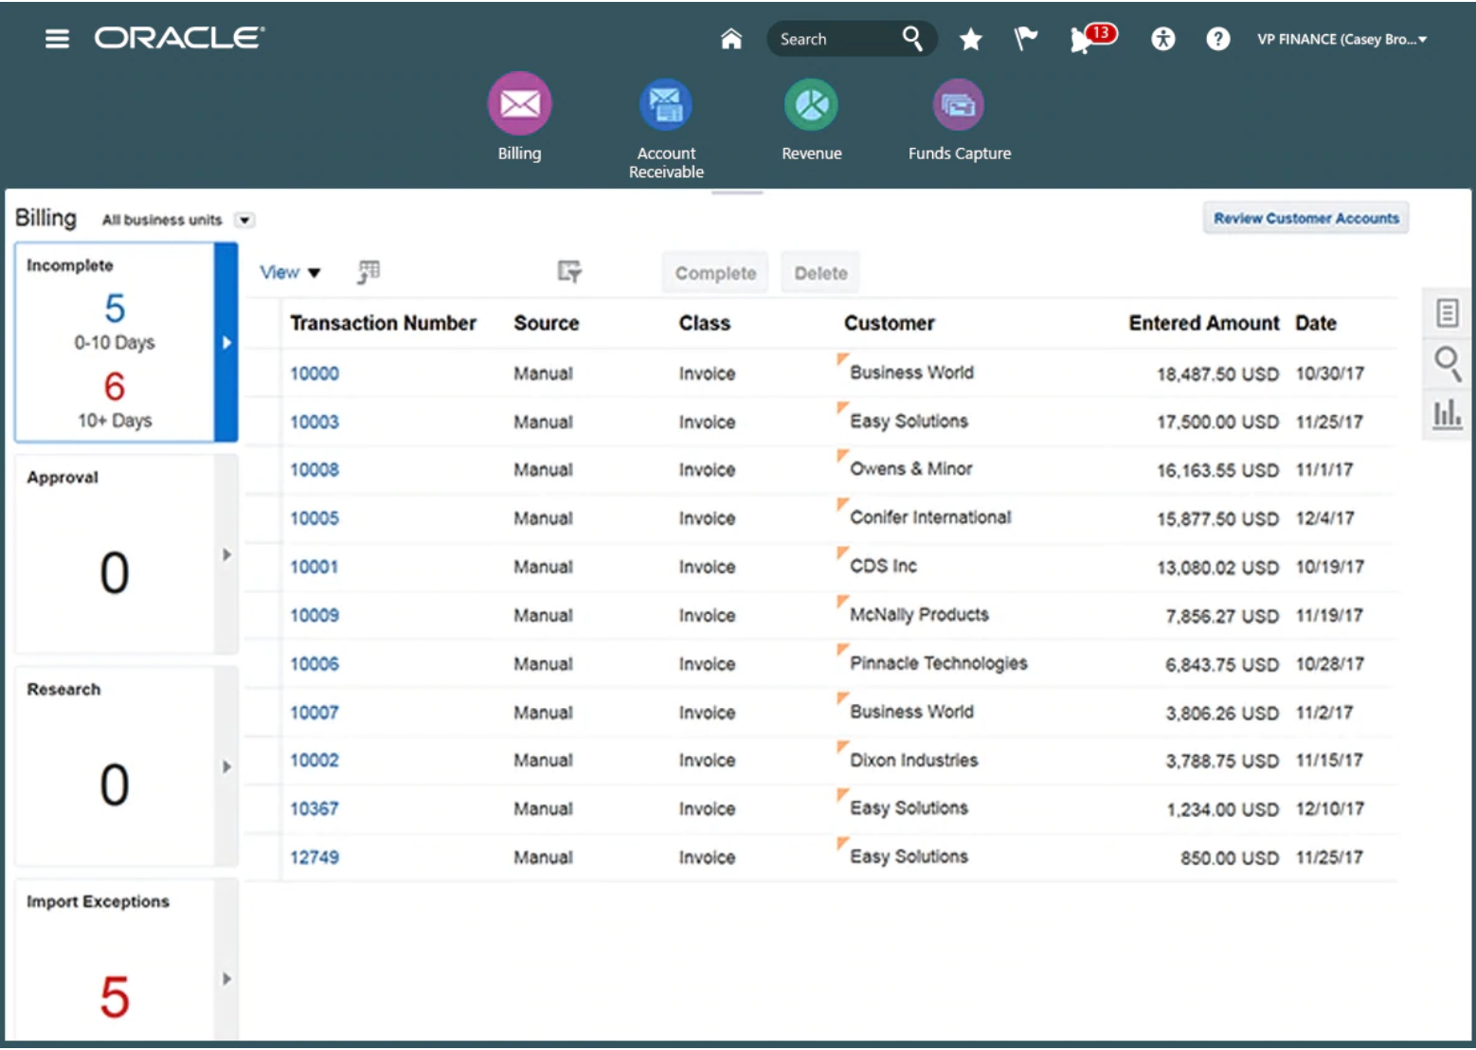This screenshot has width=1476, height=1050.
Task: Toggle the Query by Example filter icon
Action: coord(569,272)
